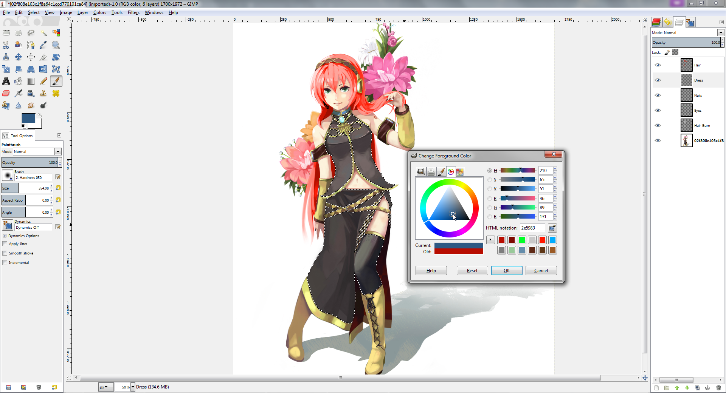Select the Pencil tool

point(43,81)
